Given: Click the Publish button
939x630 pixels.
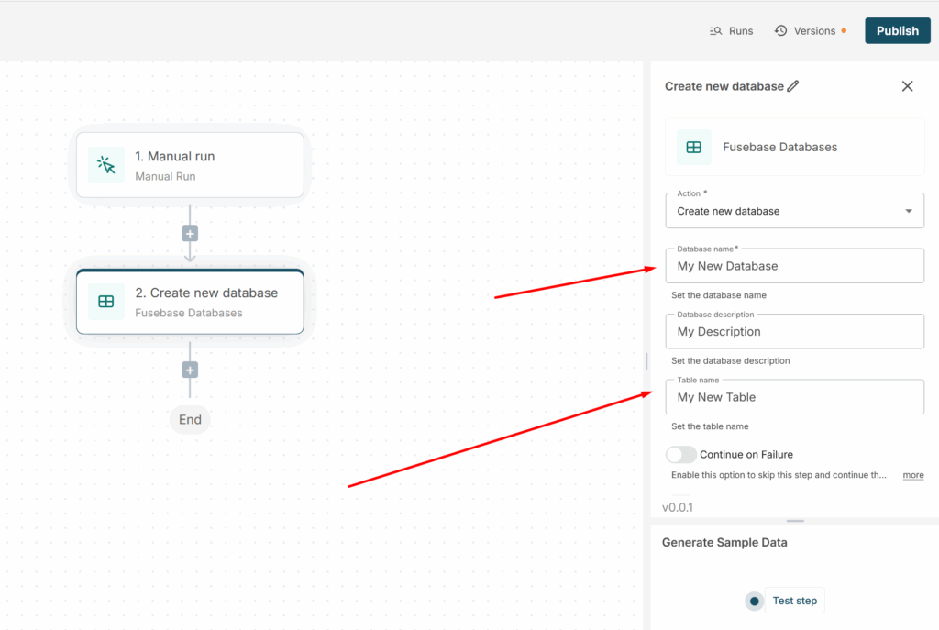Looking at the screenshot, I should [x=897, y=30].
